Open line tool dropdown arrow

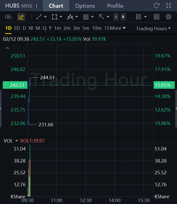(x=45, y=17)
